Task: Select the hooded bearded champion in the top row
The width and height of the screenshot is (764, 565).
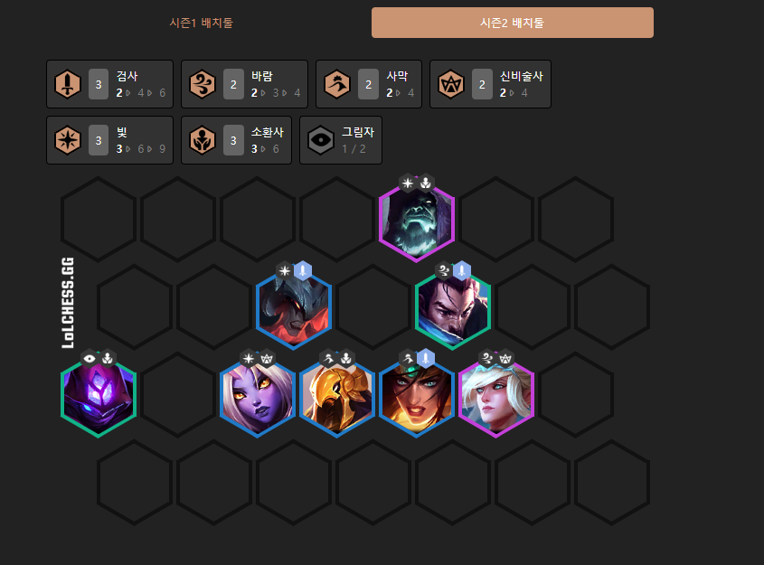Action: [x=417, y=221]
